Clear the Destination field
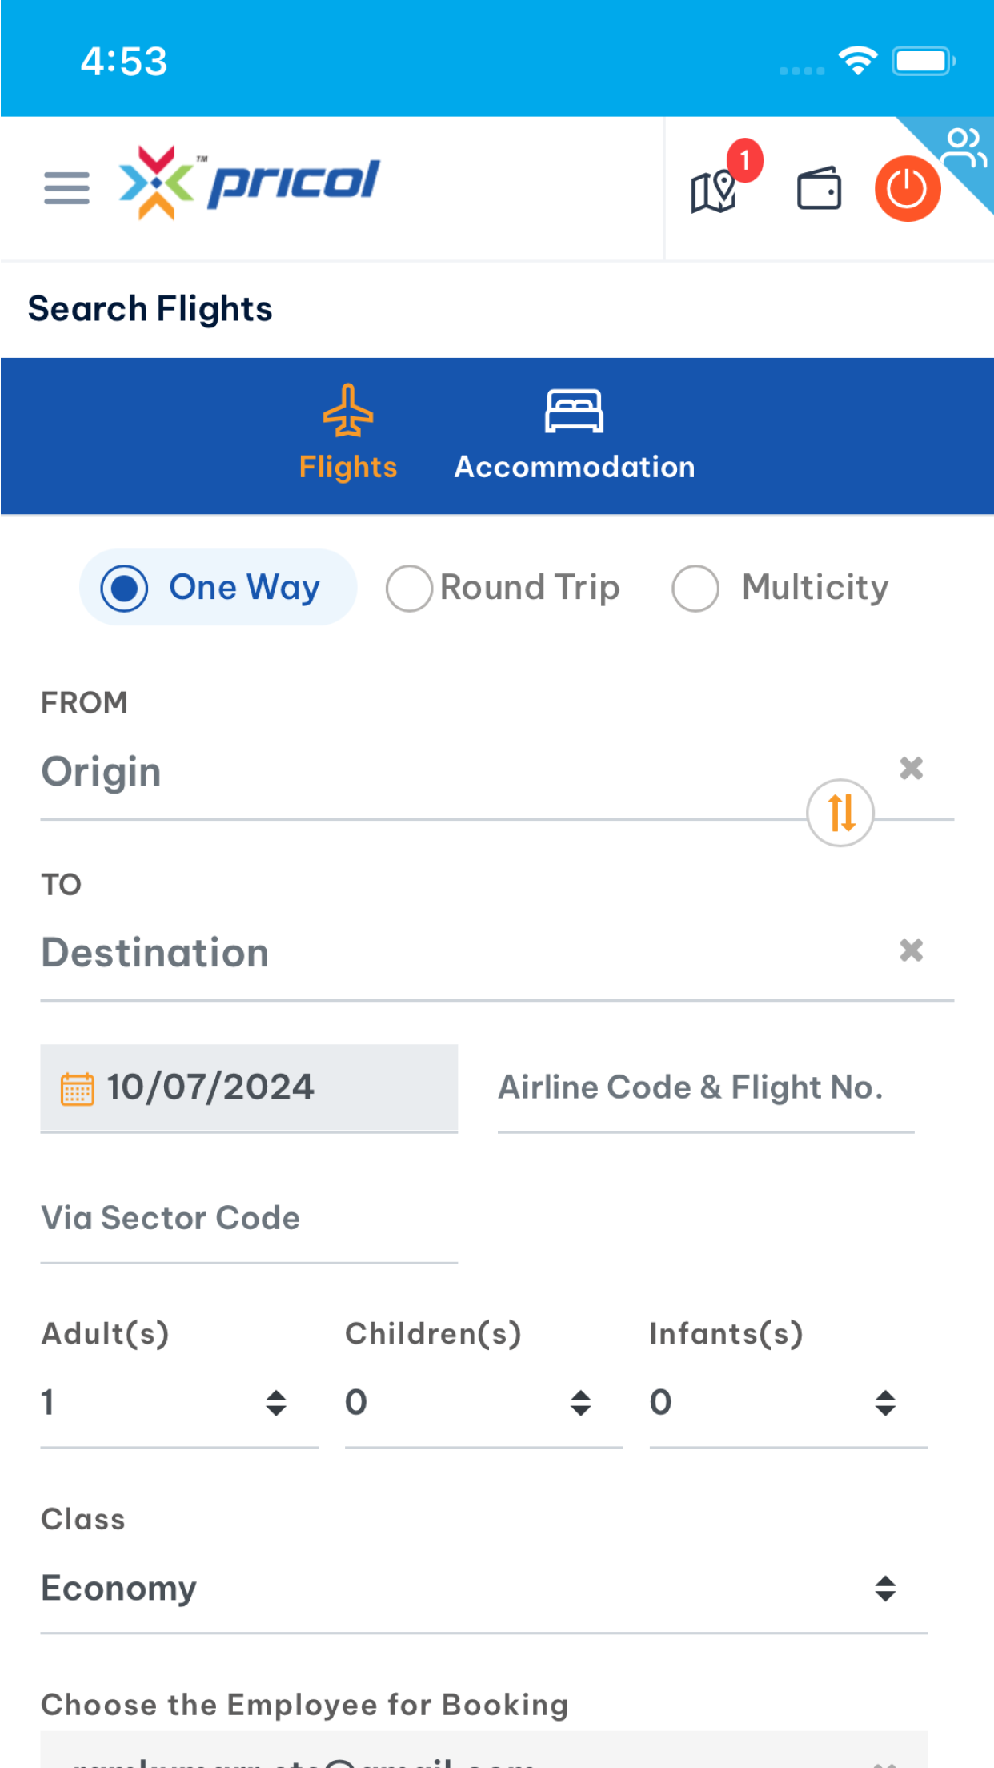The width and height of the screenshot is (994, 1768). click(x=912, y=950)
